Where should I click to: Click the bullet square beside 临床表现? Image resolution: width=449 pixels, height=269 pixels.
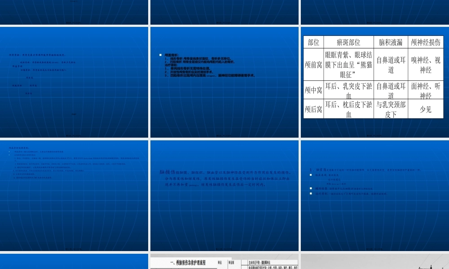[x=310, y=175]
